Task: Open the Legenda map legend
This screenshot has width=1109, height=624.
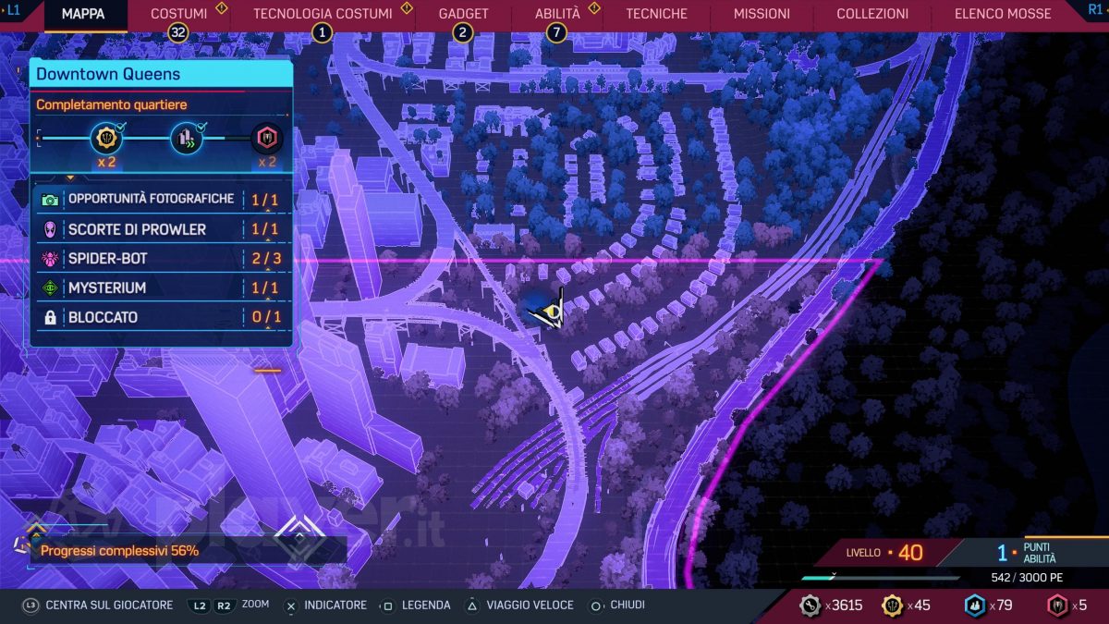Action: point(417,606)
